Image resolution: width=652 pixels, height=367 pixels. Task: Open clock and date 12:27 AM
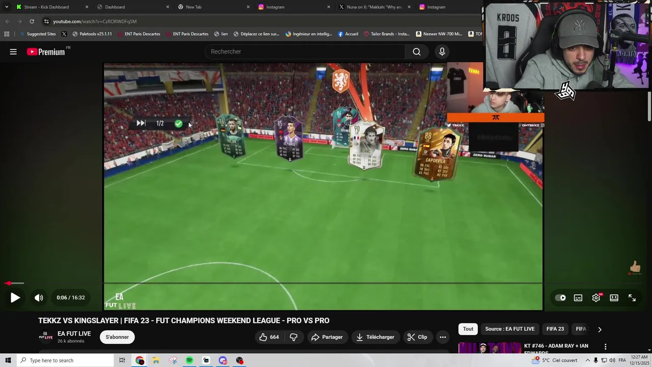[x=639, y=360]
